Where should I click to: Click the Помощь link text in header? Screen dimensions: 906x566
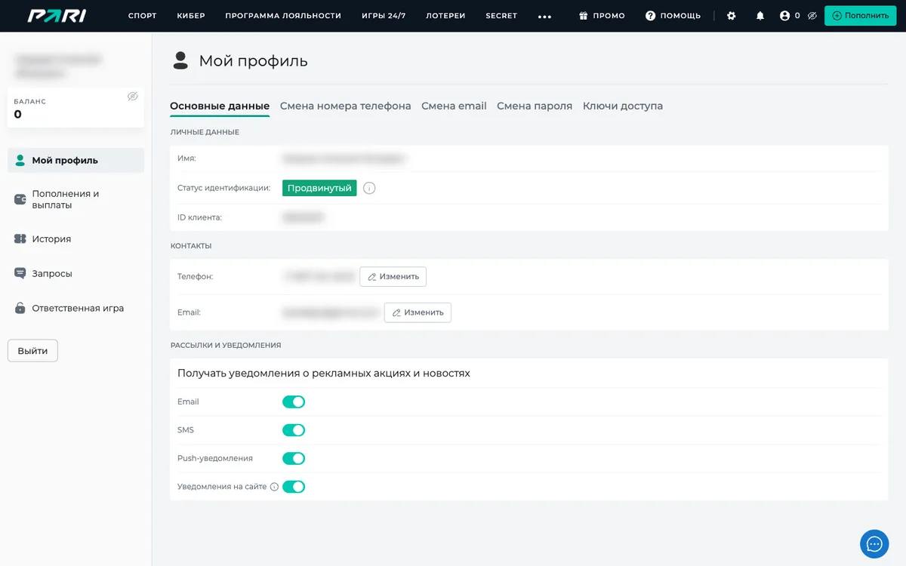click(680, 16)
